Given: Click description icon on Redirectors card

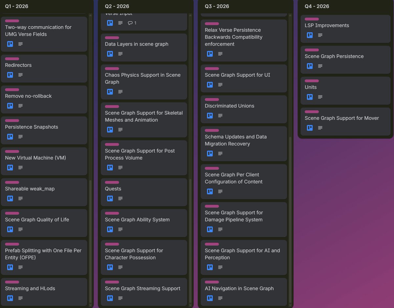Looking at the screenshot, I should pyautogui.click(x=21, y=75).
